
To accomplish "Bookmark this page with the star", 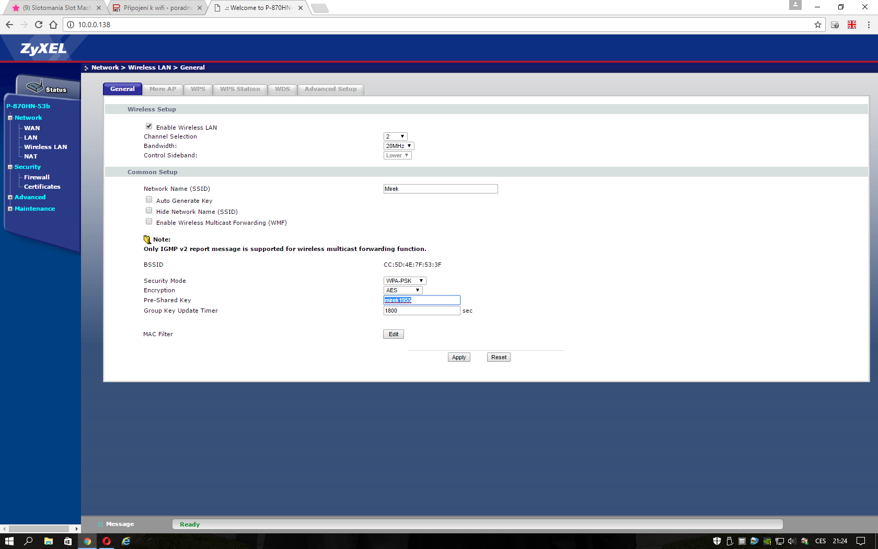I will coord(818,25).
